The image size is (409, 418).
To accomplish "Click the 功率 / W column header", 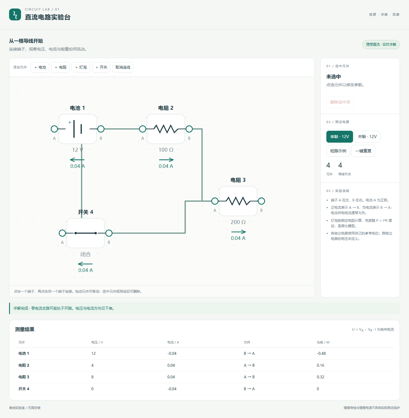I will pos(323,342).
